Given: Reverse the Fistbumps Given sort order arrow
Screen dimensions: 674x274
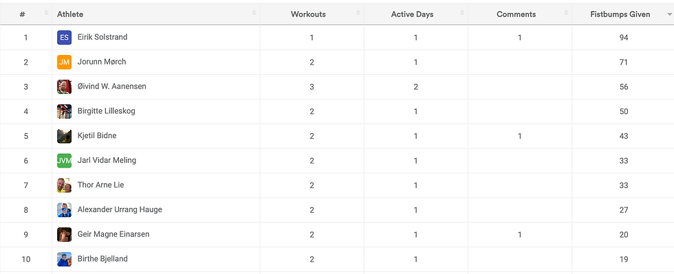Looking at the screenshot, I should [x=669, y=14].
